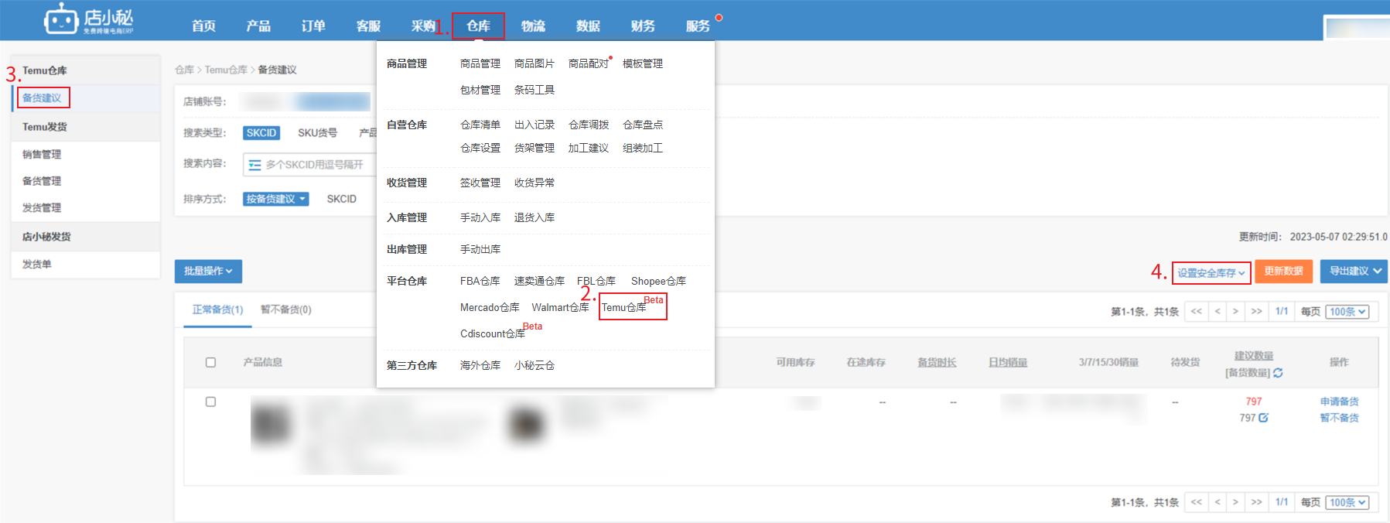1390x523 pixels.
Task: Choose SKCID search type
Action: click(261, 133)
